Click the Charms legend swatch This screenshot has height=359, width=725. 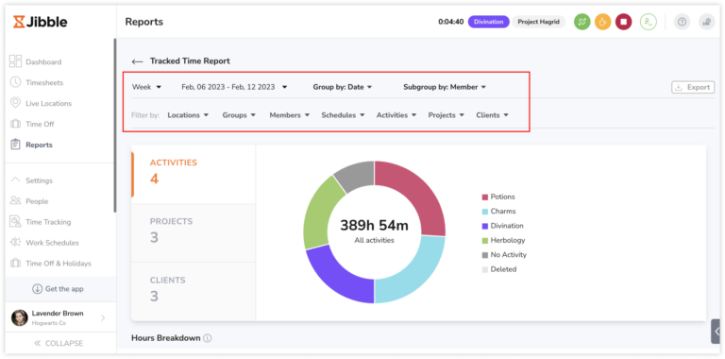coord(485,212)
